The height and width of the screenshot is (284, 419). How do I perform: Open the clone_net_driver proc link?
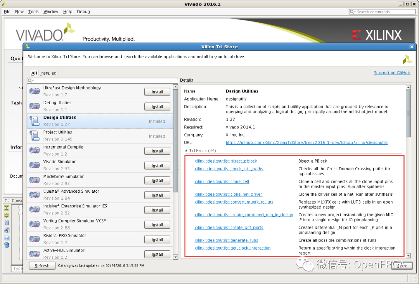(x=228, y=194)
